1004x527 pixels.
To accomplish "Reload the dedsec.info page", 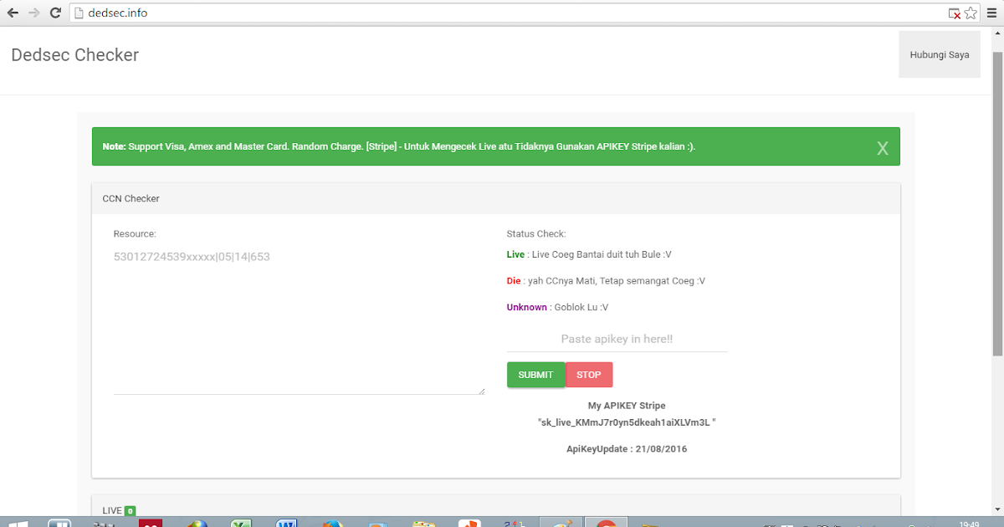I will click(55, 13).
